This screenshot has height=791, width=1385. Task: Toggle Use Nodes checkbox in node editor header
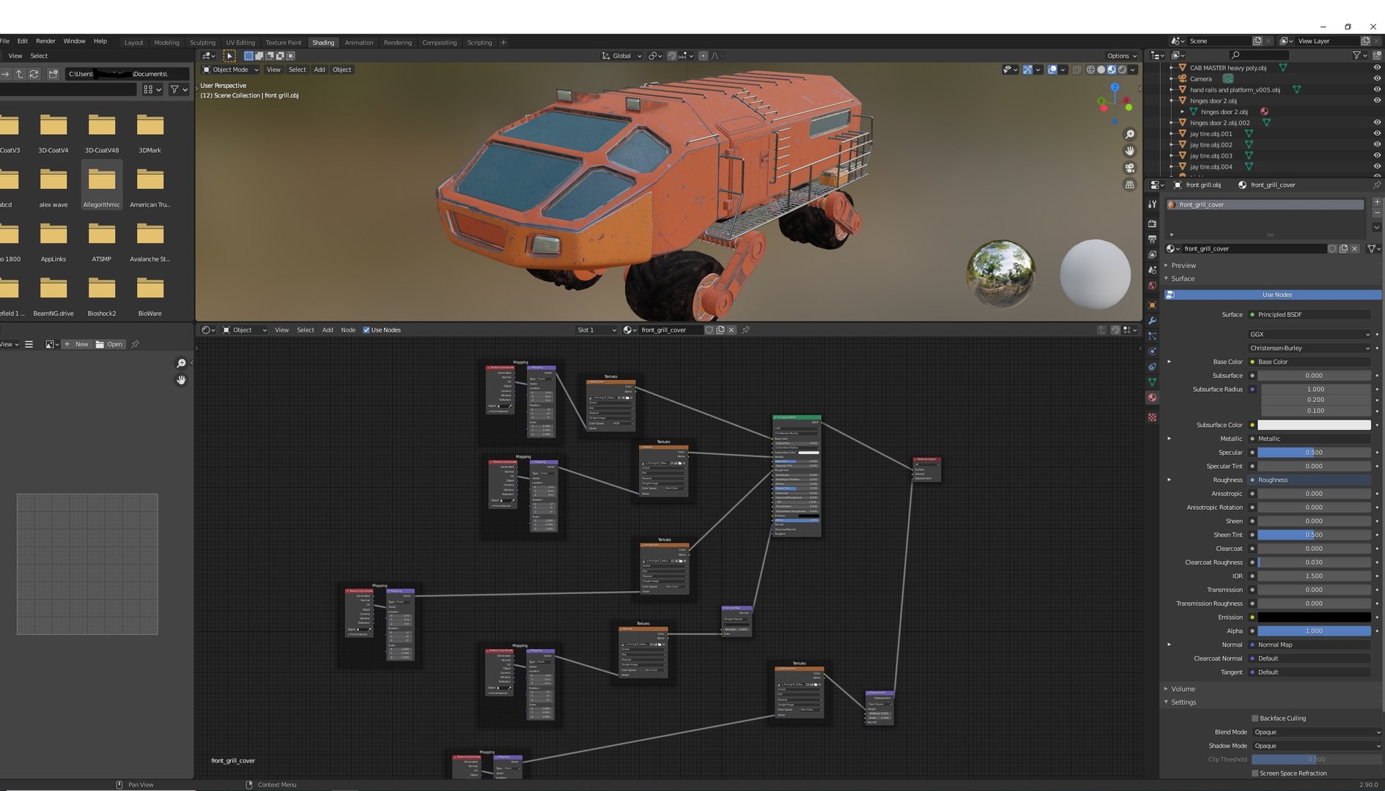(366, 330)
